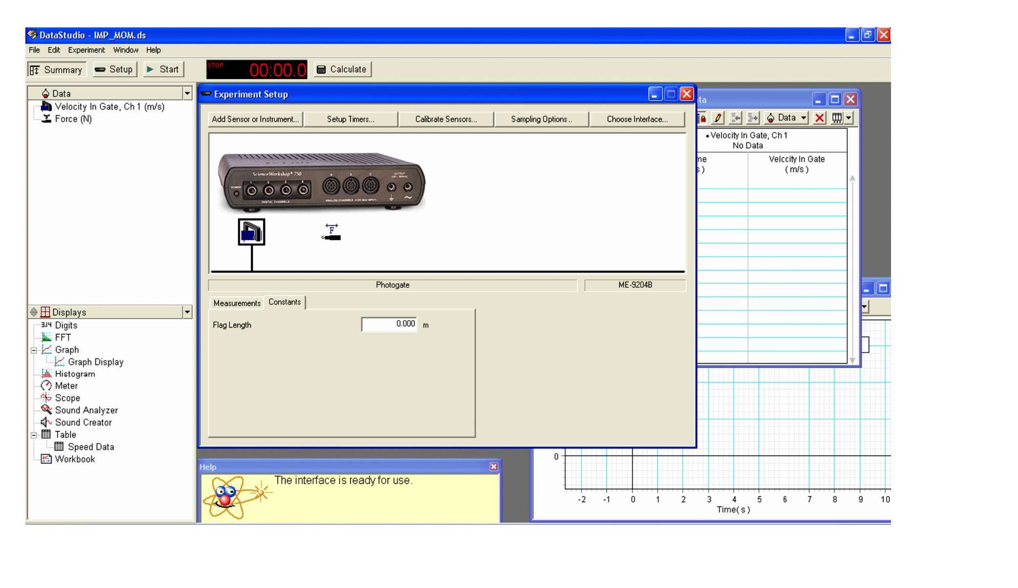
Task: Open the Histogram display icon
Action: 46,374
